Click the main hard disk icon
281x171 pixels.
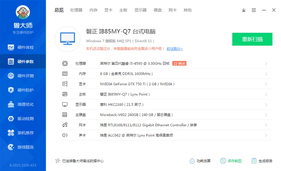65,115
